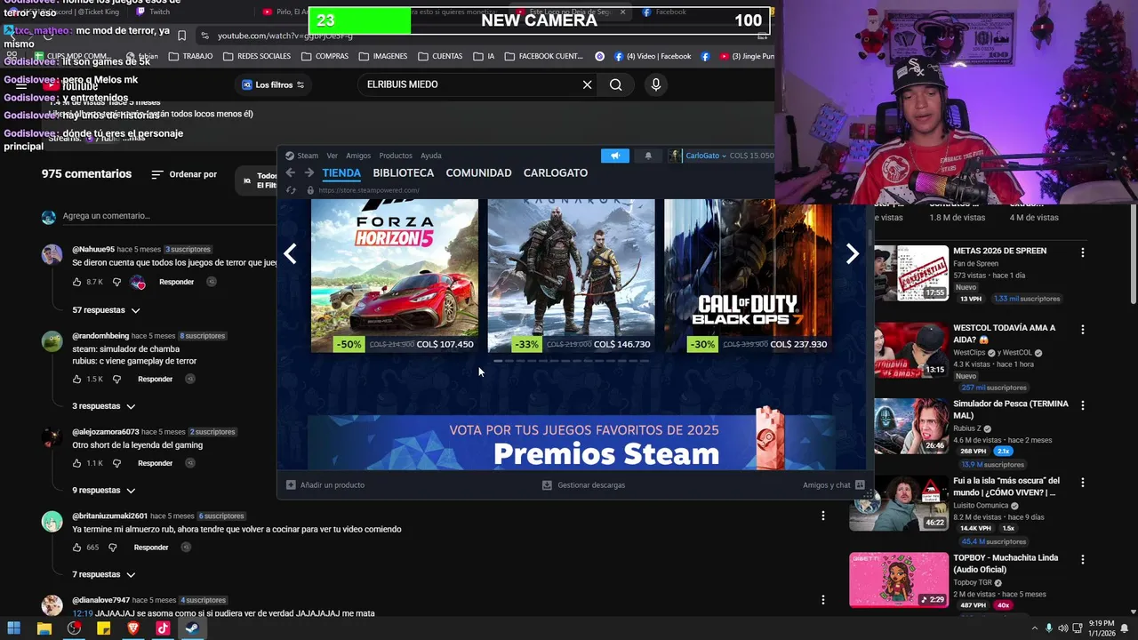
Task: Open Ordenar por comment sorting dropdown
Action: (184, 174)
